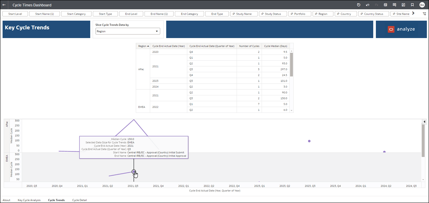Click the refresh data icon
429x203 pixels.
(359, 5)
